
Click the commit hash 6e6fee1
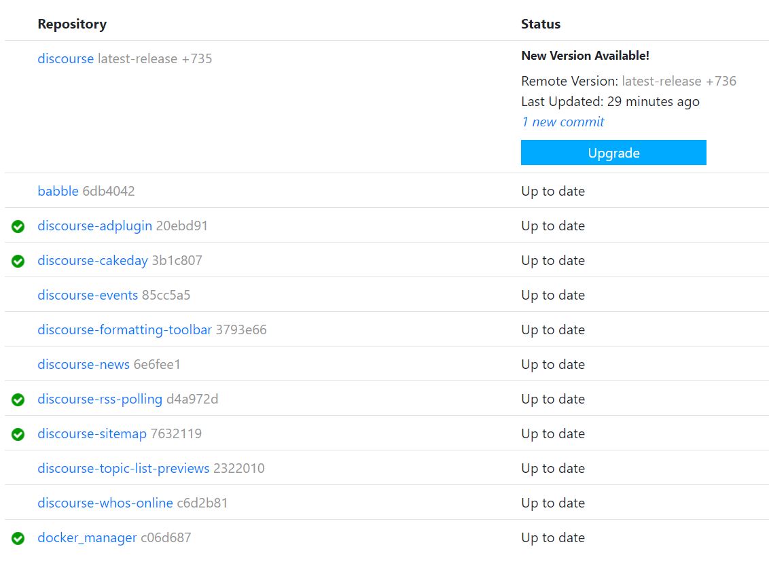[x=157, y=364]
